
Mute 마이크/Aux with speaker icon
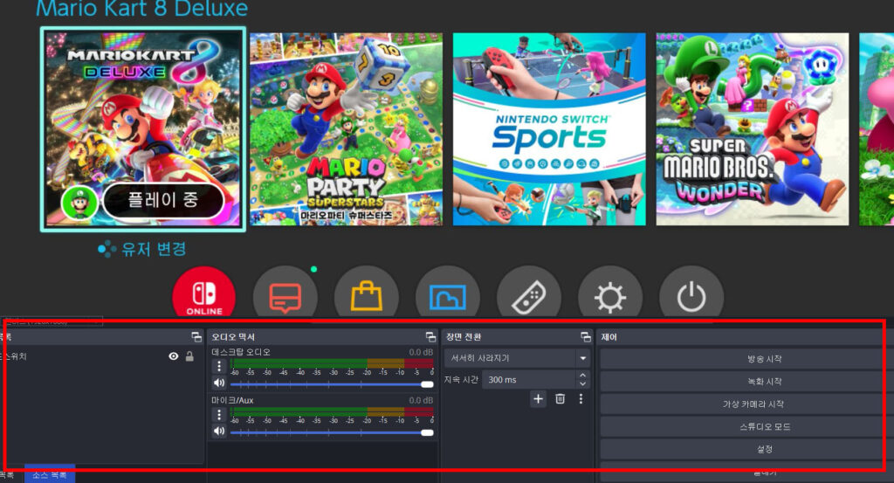tap(219, 431)
